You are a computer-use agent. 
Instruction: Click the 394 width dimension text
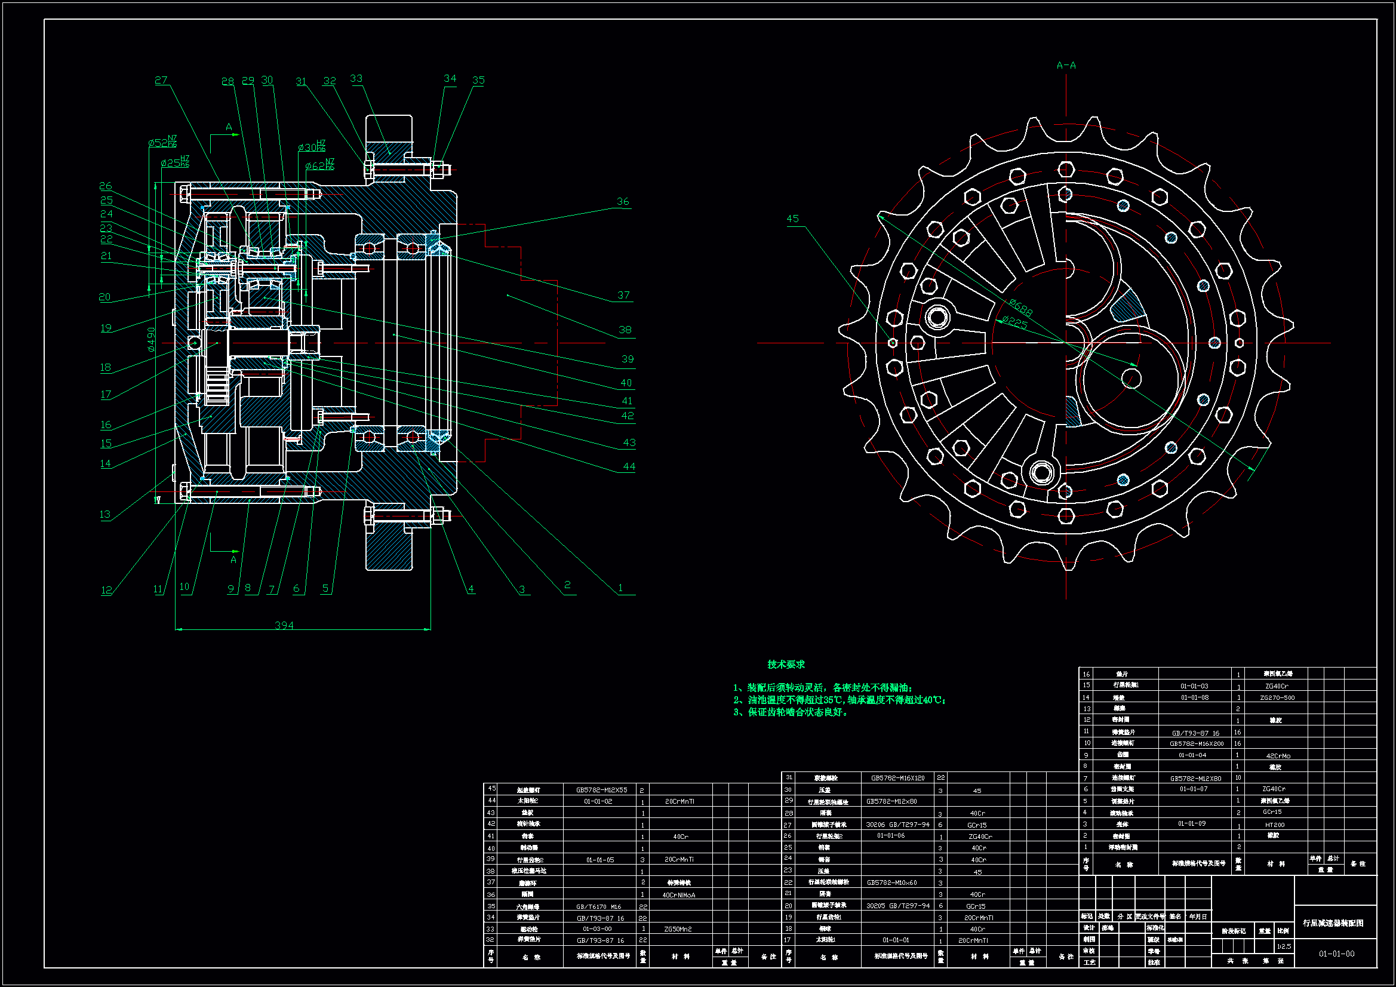click(284, 625)
